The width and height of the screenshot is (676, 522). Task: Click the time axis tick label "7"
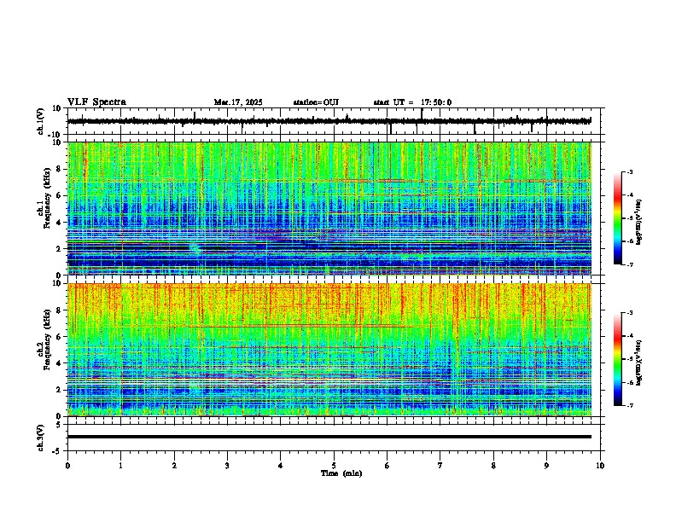tap(440, 466)
